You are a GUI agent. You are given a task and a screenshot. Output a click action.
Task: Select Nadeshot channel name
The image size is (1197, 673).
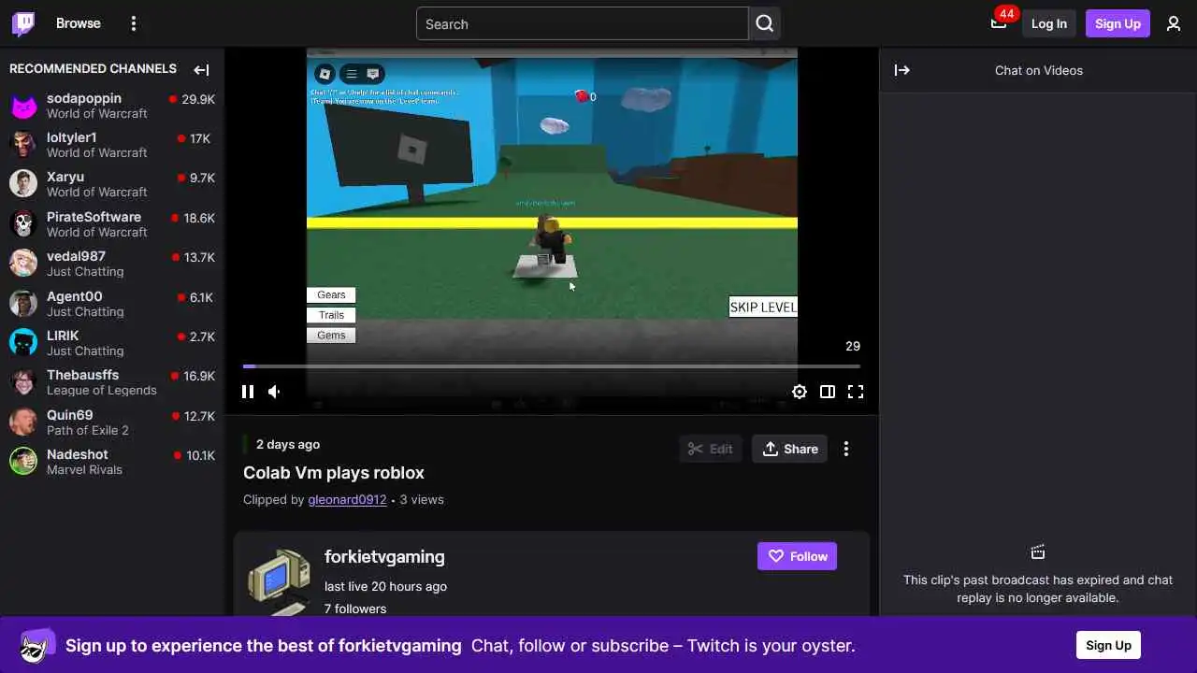click(78, 454)
